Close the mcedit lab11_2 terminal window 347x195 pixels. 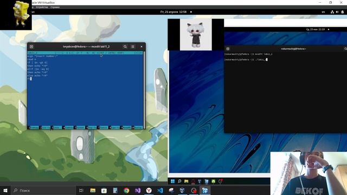(x=142, y=47)
